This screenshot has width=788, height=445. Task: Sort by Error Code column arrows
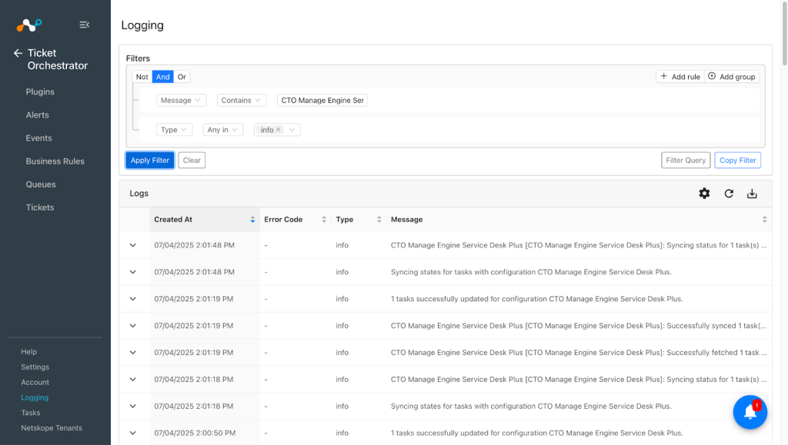[x=324, y=219]
